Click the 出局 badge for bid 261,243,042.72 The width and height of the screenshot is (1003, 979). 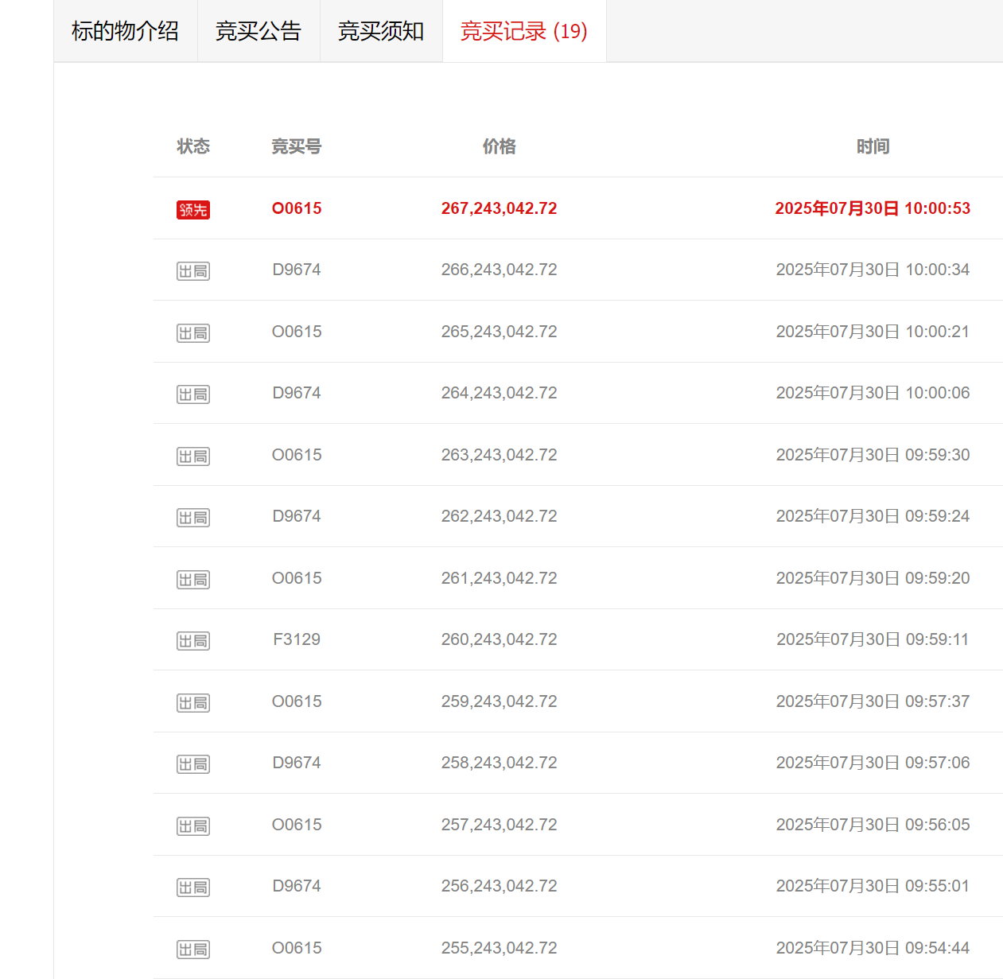click(x=193, y=580)
